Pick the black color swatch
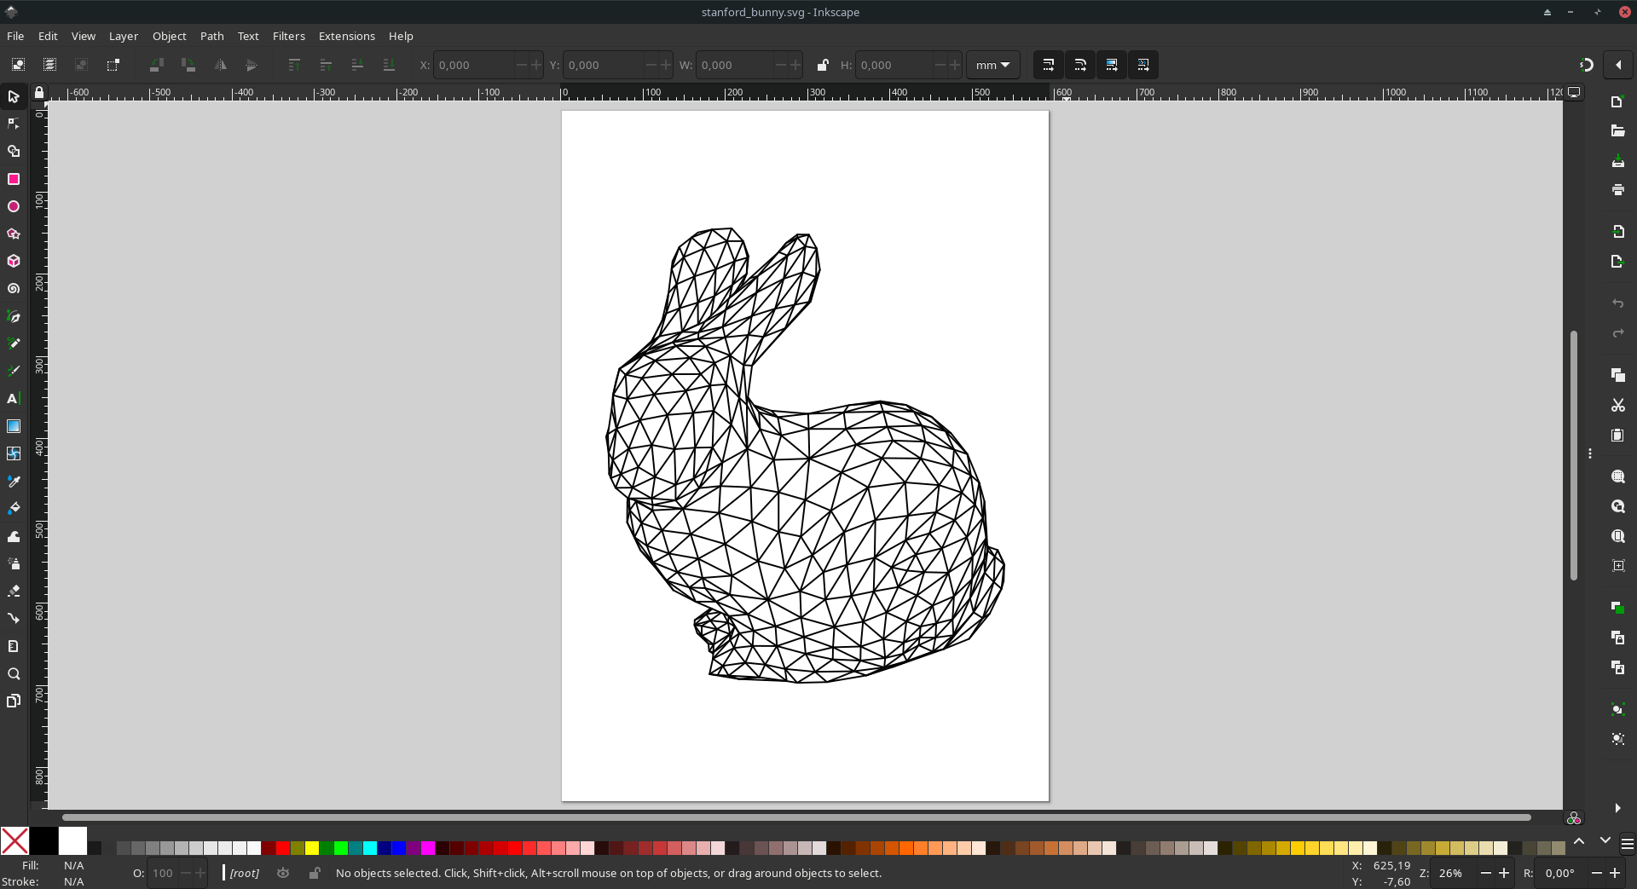The width and height of the screenshot is (1637, 889). click(43, 840)
